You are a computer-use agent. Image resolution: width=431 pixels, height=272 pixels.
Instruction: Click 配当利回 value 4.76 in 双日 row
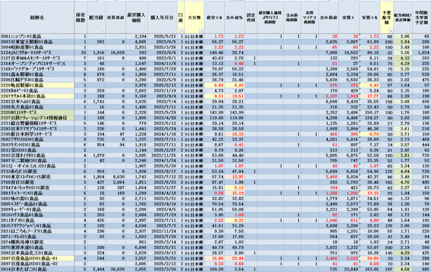coord(405,182)
